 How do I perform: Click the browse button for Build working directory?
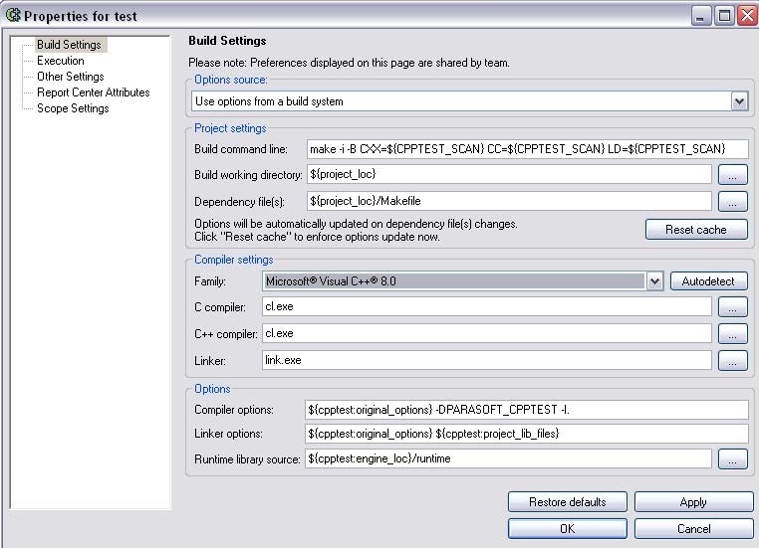coord(732,175)
